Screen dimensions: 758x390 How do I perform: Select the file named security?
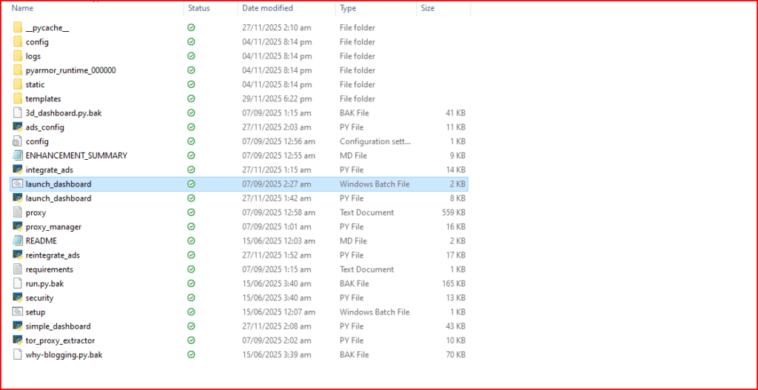40,297
